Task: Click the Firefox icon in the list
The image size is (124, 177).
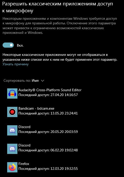Action: coord(12,167)
